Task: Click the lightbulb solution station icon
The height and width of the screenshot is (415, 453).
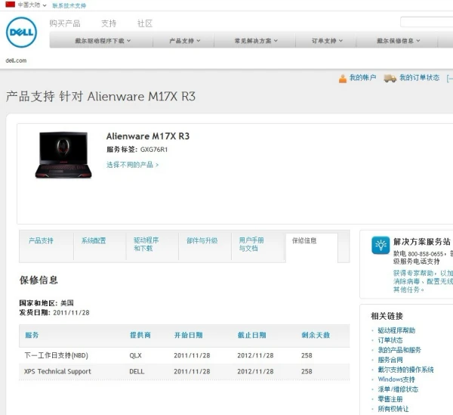Action: (381, 245)
